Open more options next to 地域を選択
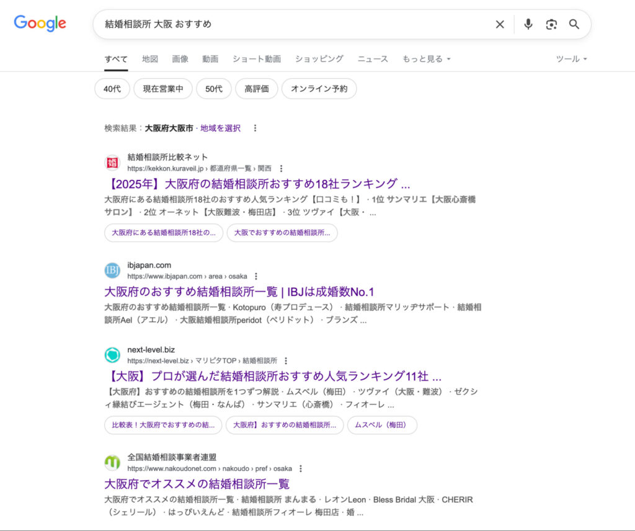 [x=255, y=128]
